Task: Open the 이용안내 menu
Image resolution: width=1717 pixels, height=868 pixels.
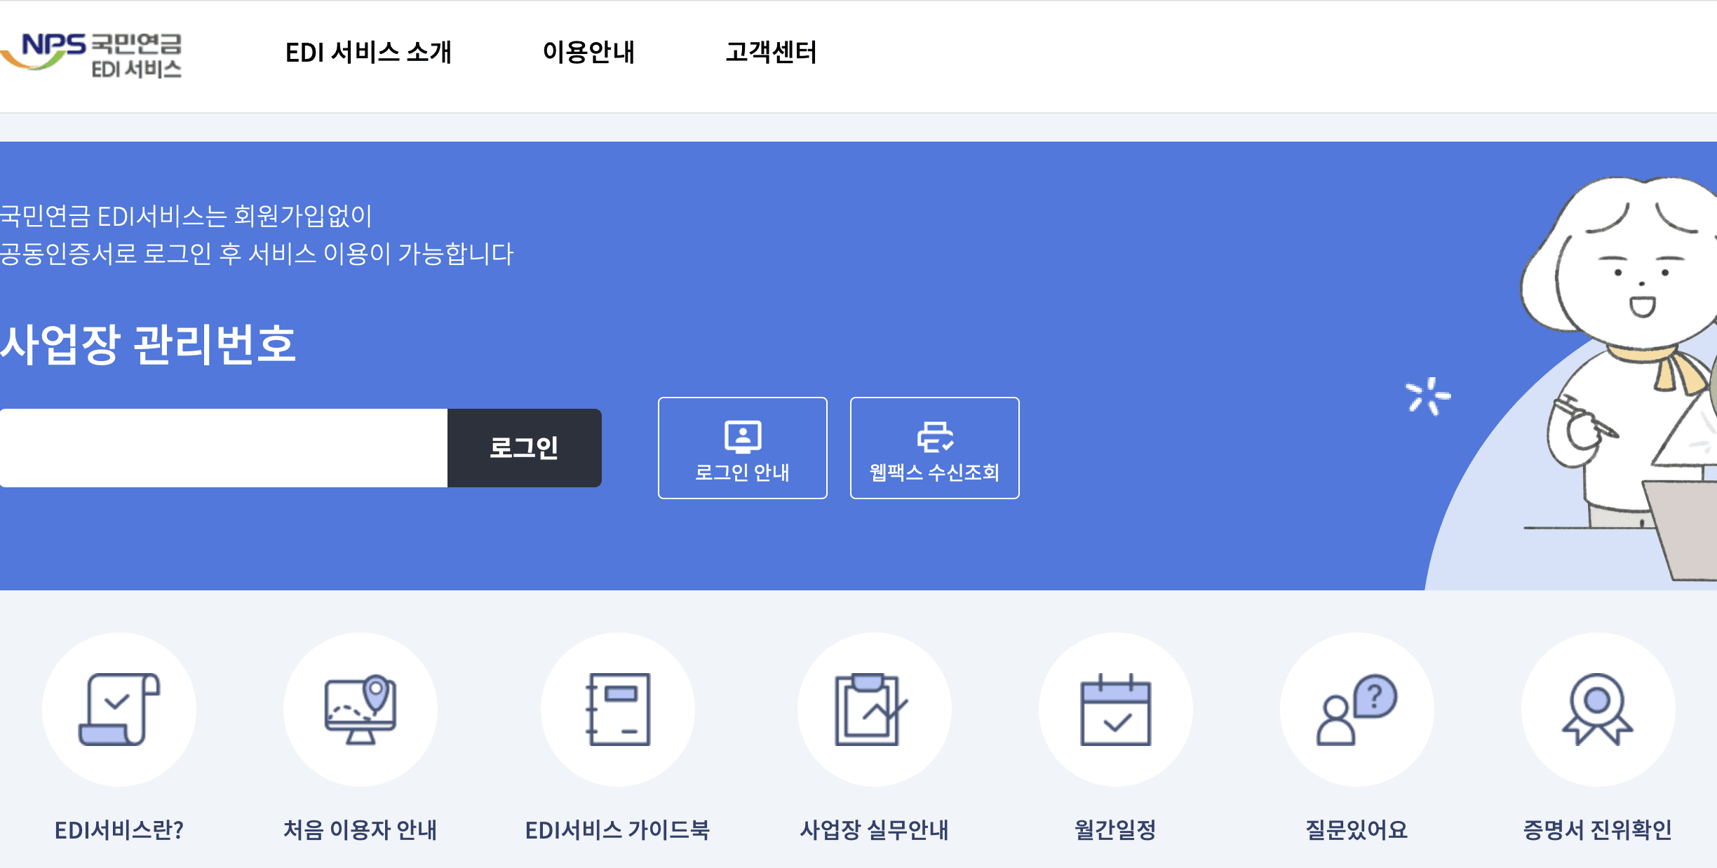Action: [588, 53]
